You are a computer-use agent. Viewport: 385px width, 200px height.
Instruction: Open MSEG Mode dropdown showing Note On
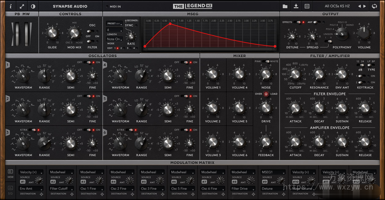coord(114,39)
